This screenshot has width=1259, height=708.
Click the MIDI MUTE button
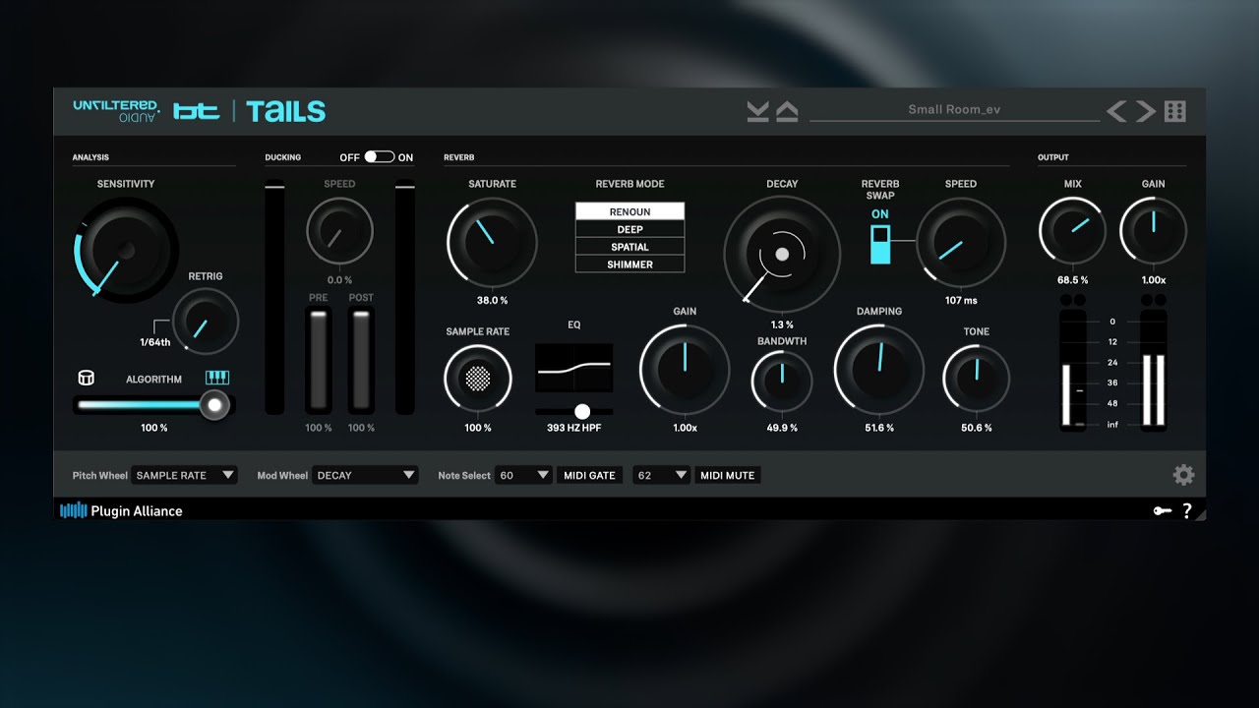tap(727, 475)
